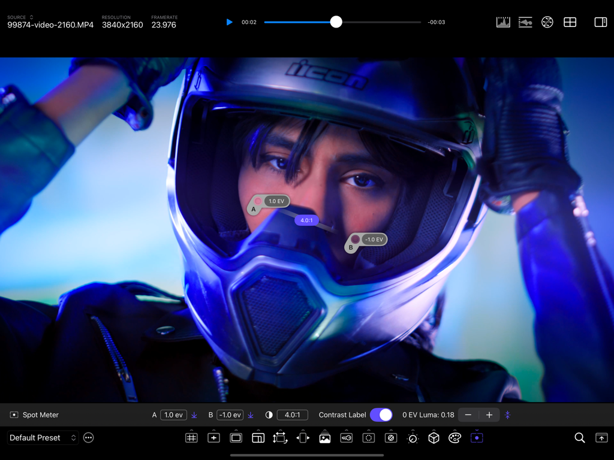The image size is (614, 460).
Task: Click the playhead on the timeline slider
Action: tap(336, 22)
